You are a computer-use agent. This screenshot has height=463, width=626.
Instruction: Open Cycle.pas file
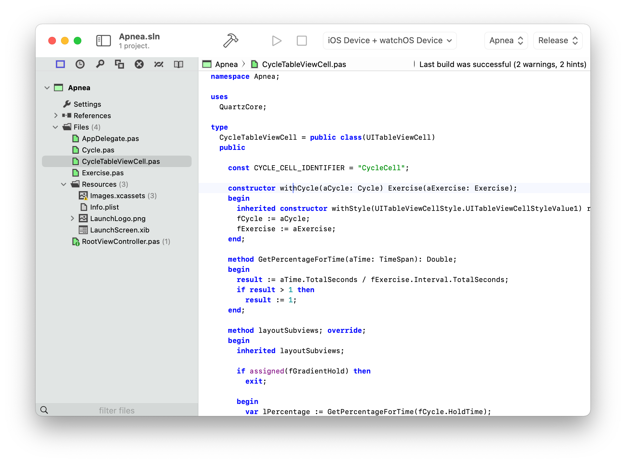(x=98, y=150)
